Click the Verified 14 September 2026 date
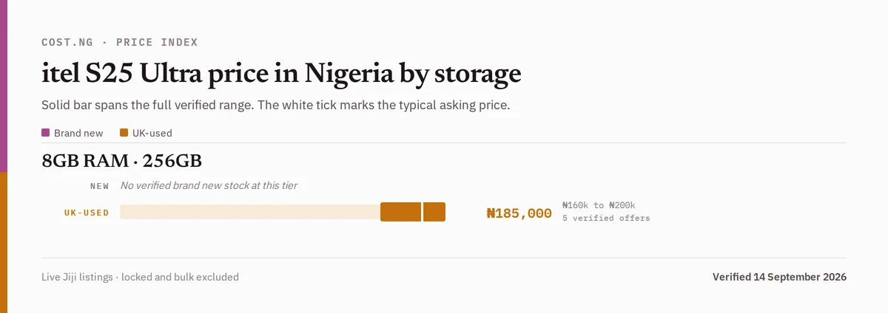Viewport: 888px width, 313px height. click(x=779, y=278)
